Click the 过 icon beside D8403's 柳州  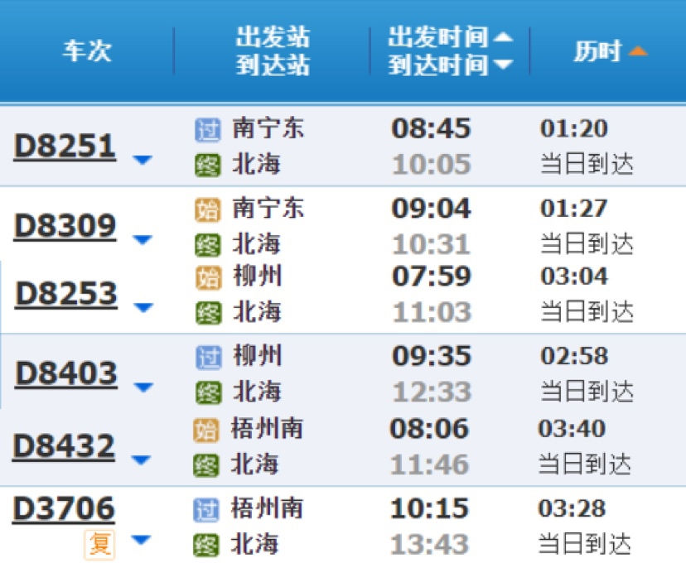(206, 357)
